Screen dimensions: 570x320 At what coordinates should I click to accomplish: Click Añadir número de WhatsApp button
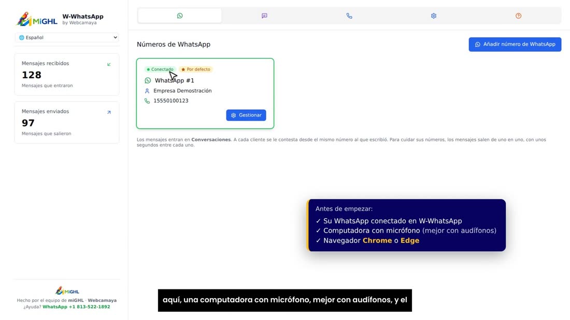coord(515,45)
